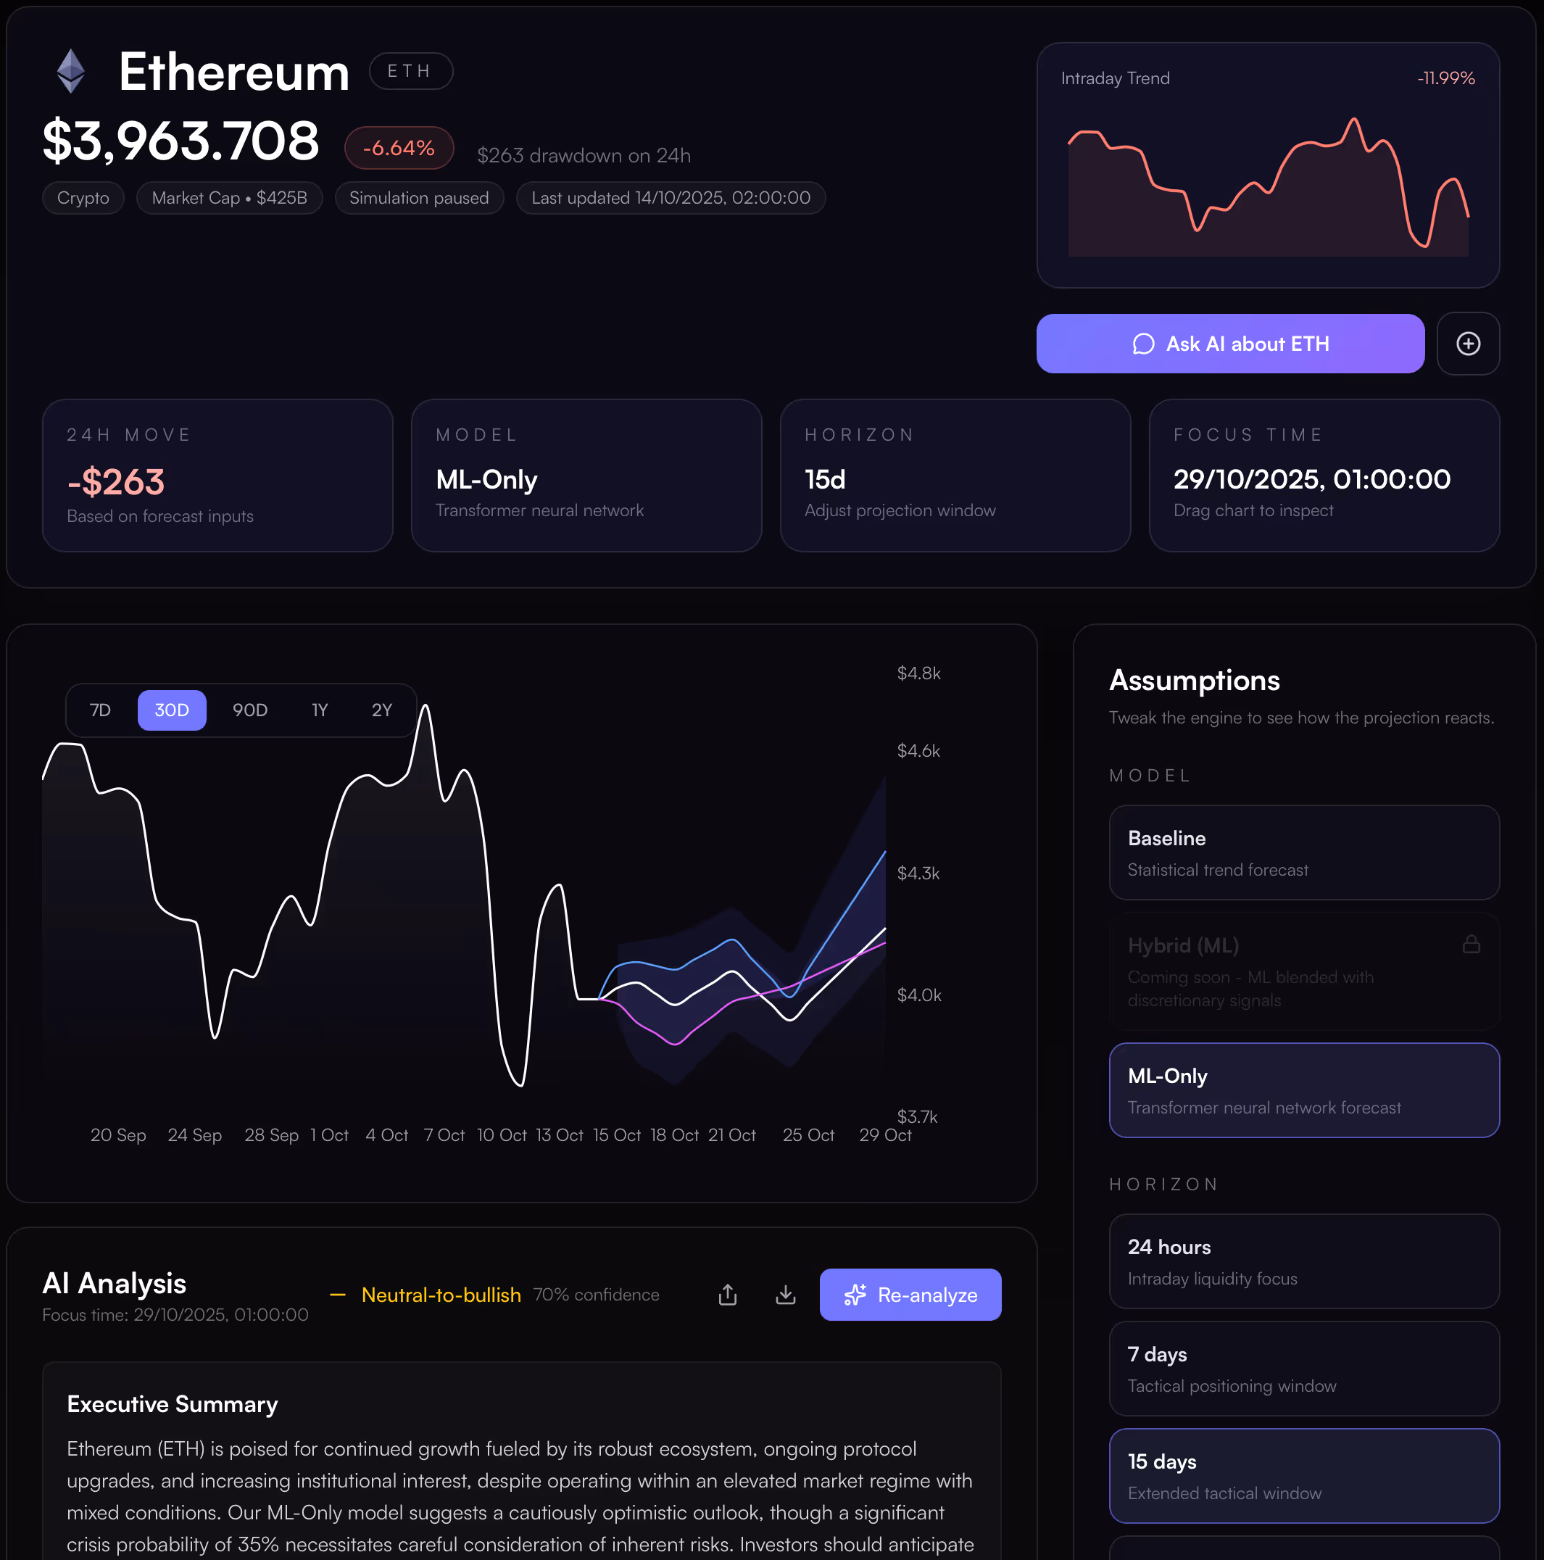Open the 1Y chart view

[320, 710]
